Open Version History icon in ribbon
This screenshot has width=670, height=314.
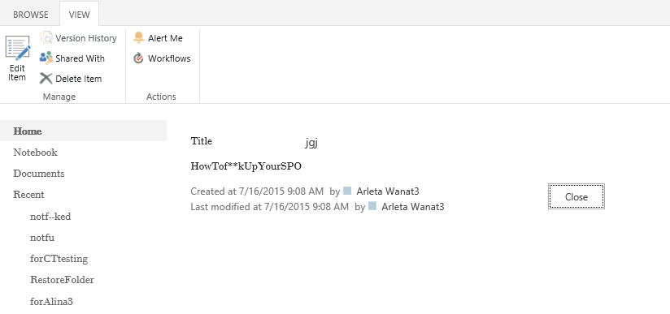46,38
